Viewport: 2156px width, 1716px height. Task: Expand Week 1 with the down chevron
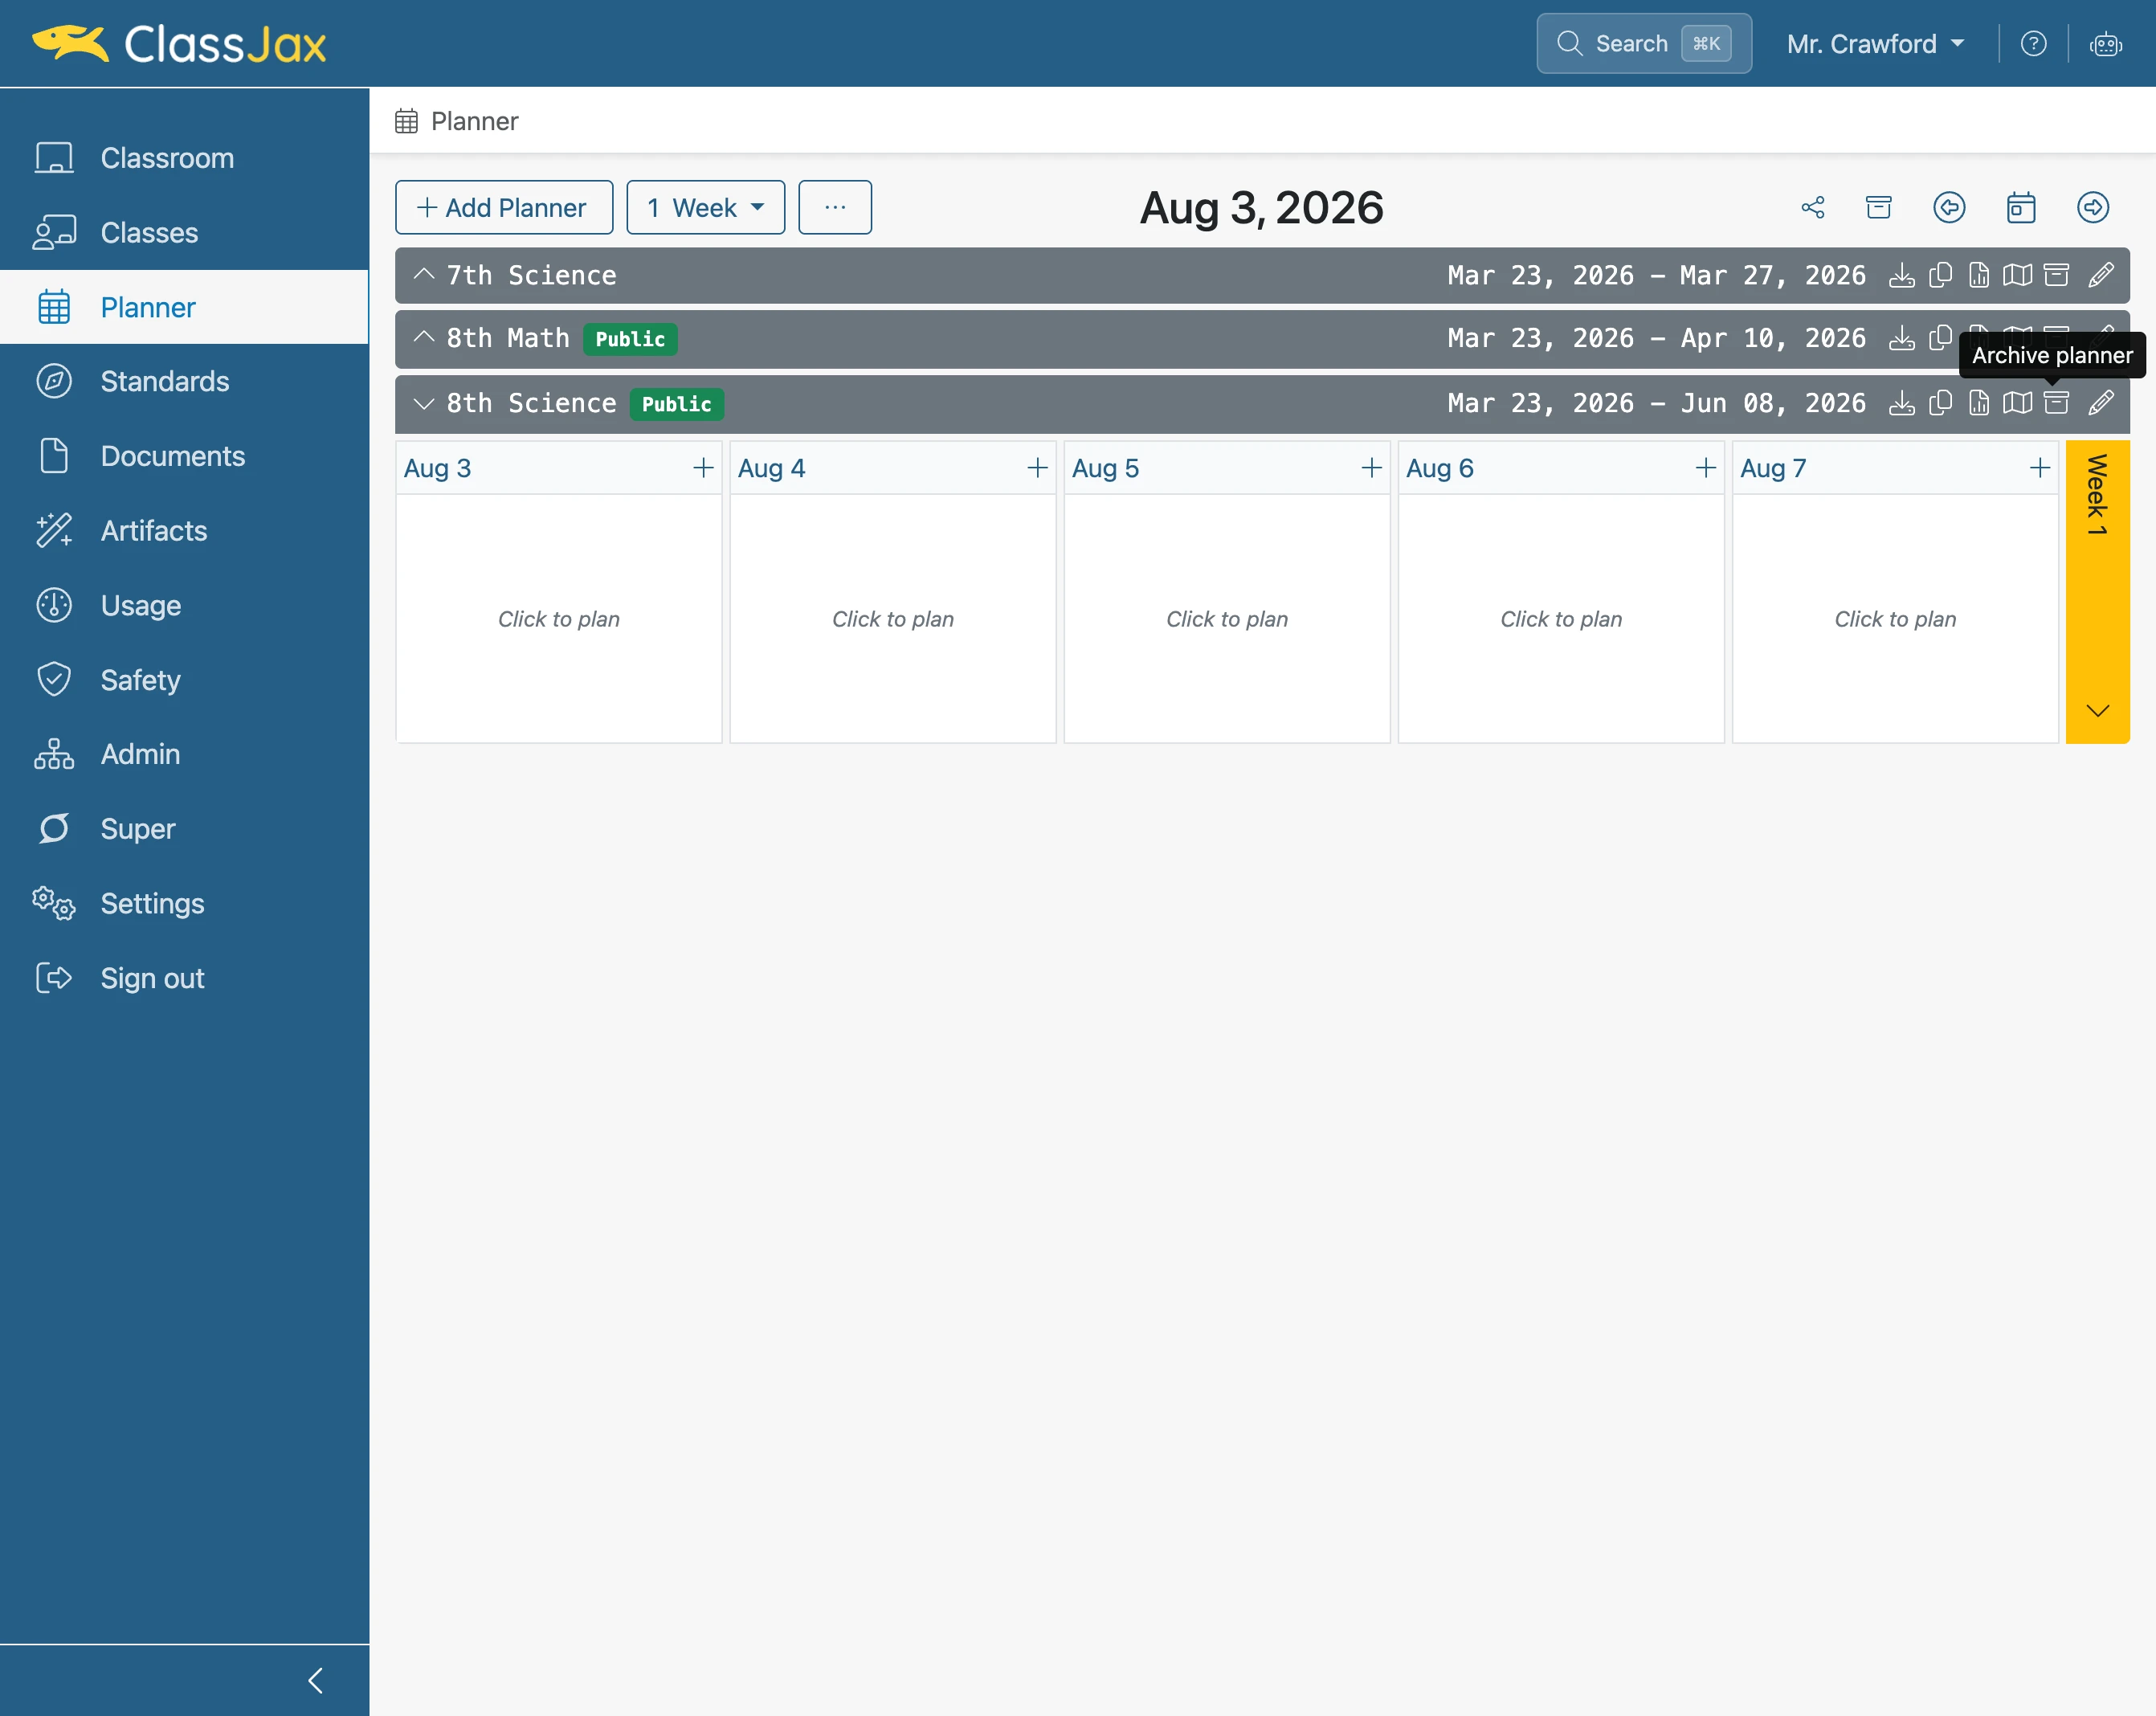[2097, 710]
